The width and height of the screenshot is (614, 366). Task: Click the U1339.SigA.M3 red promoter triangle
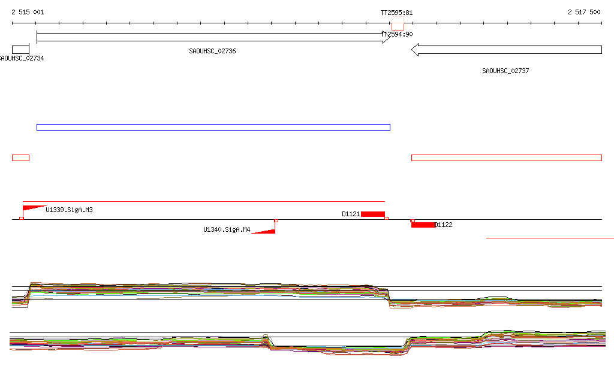pos(31,208)
